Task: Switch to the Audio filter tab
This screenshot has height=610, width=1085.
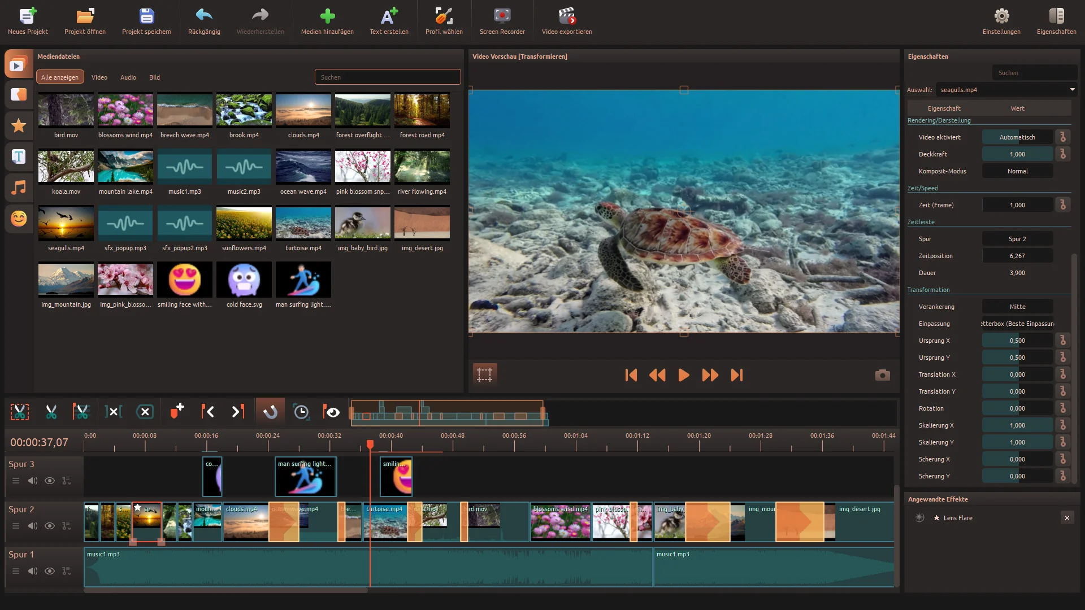Action: [x=128, y=77]
